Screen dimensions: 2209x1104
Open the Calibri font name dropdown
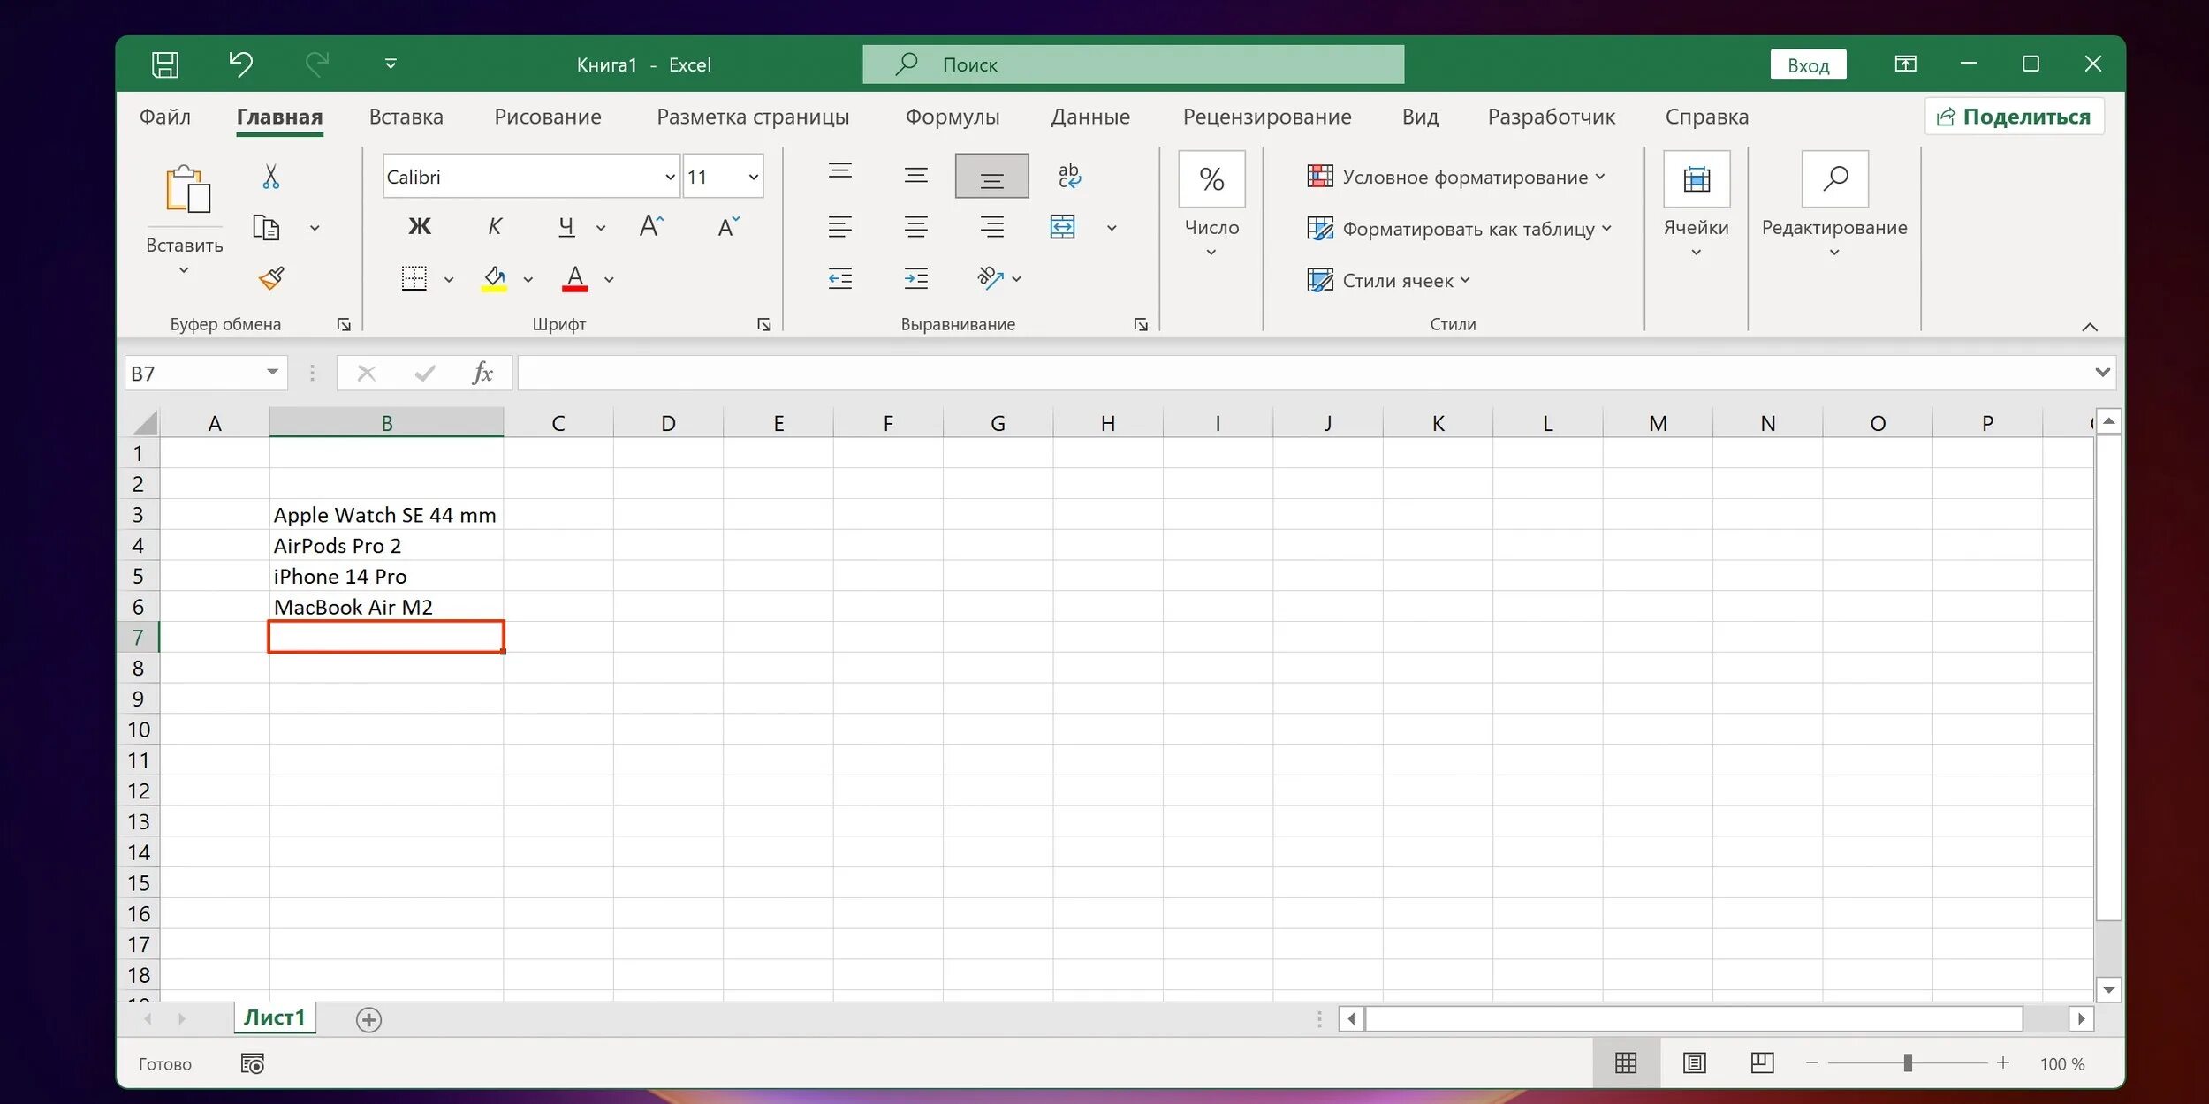(670, 178)
